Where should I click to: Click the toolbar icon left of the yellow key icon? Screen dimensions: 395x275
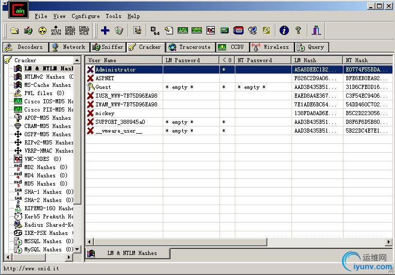[252, 31]
